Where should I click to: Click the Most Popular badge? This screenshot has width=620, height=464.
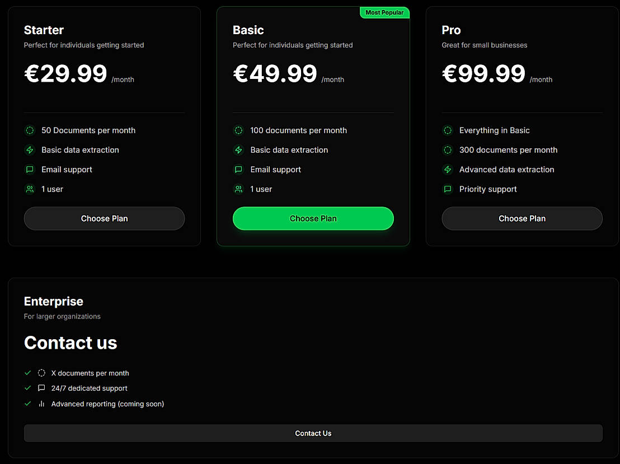pos(384,12)
